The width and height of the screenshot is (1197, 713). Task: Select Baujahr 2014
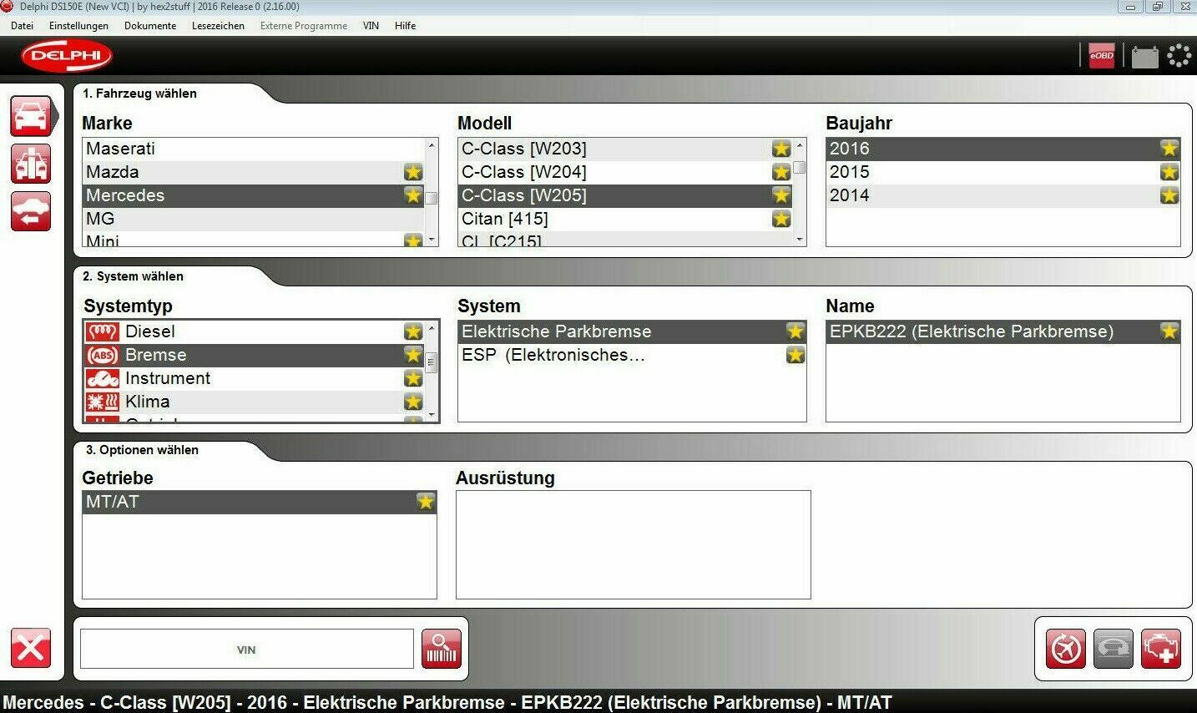pos(1003,195)
